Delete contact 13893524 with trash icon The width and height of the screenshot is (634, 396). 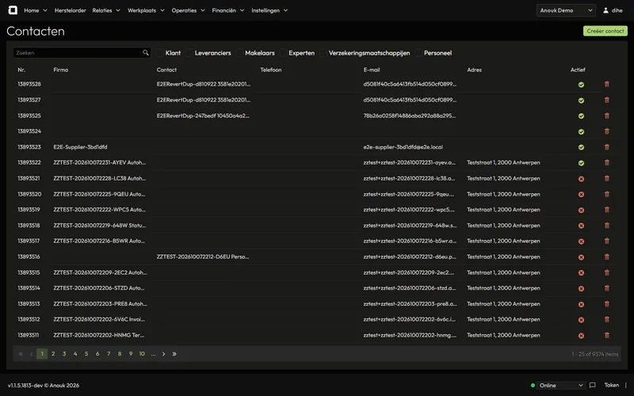606,131
